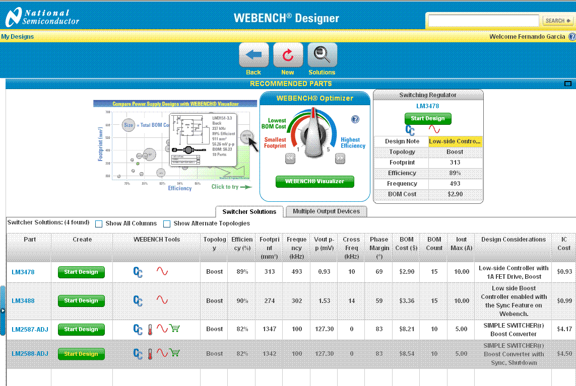Click the National Semiconductor logo
Image resolution: width=576 pixels, height=386 pixels.
click(42, 17)
